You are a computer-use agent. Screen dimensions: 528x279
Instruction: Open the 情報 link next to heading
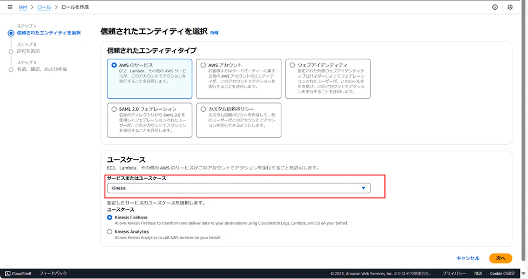tap(214, 32)
